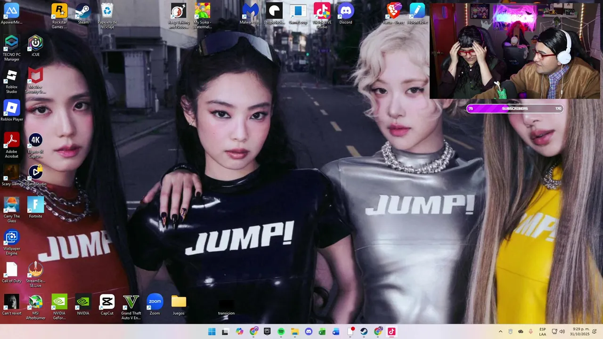Launch Elgato 4K Capture shortcut

tap(35, 145)
